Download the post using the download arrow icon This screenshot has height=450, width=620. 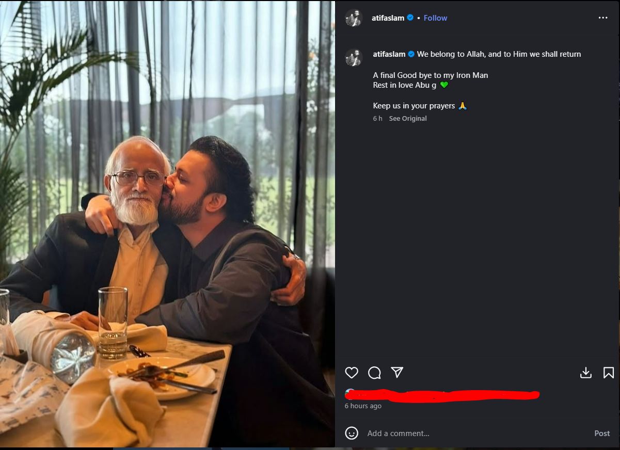coord(586,373)
